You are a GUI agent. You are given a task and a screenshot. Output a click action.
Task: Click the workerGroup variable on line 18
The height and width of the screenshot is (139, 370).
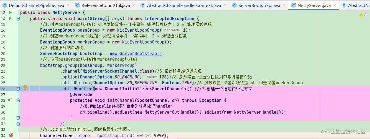(91, 42)
